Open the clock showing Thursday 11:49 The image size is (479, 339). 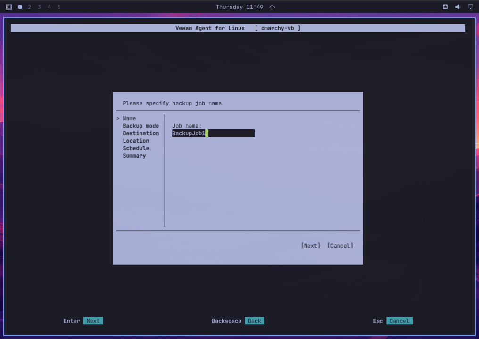pos(239,7)
